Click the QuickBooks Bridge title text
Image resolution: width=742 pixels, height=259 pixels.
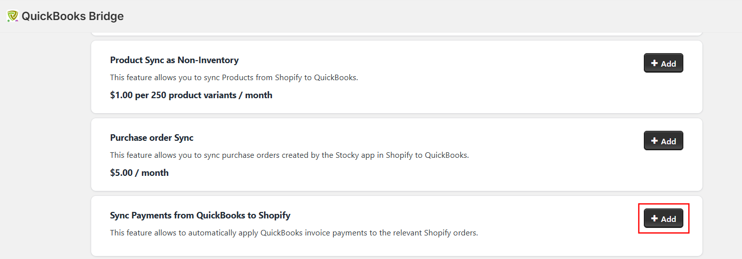[73, 17]
